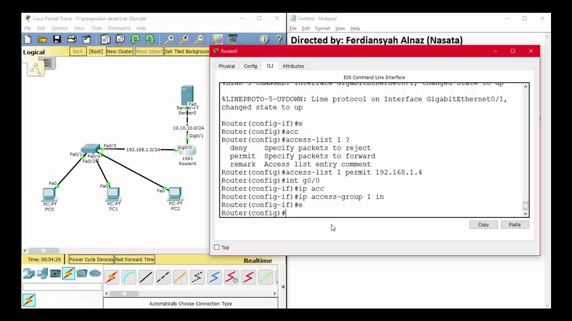The width and height of the screenshot is (572, 321).
Task: Choose Serial DTE red cable
Action: coord(248,277)
